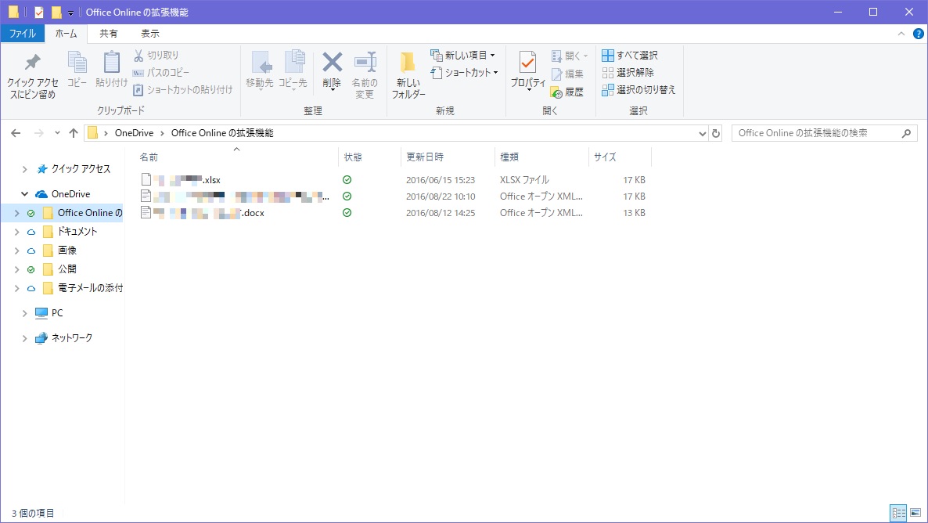Image resolution: width=928 pixels, height=523 pixels.
Task: Choose Copy Path (パスのコピー)
Action: [x=161, y=72]
